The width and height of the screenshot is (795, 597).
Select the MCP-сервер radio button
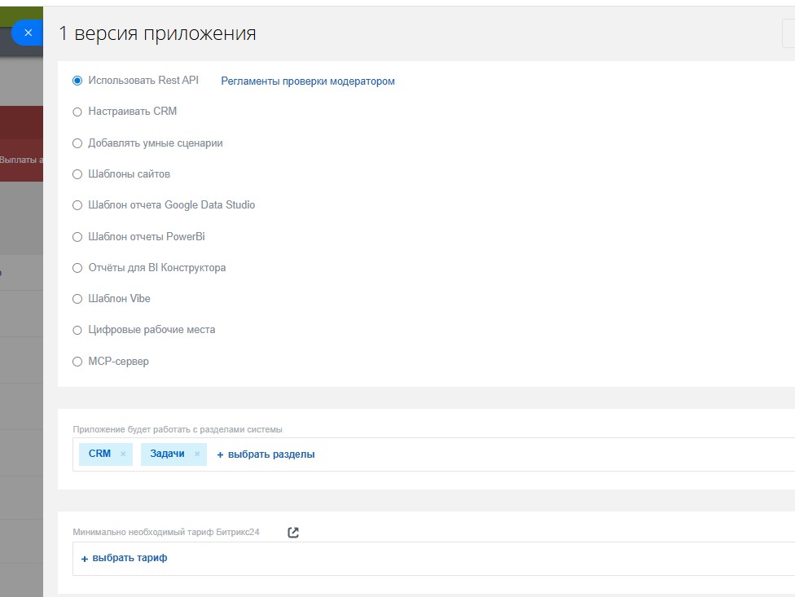[x=77, y=362]
